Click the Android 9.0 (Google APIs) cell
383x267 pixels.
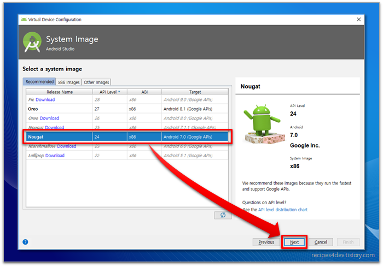[195, 99]
